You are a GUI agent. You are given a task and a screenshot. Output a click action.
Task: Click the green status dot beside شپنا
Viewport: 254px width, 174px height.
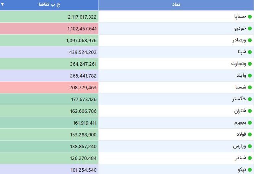coord(250,52)
